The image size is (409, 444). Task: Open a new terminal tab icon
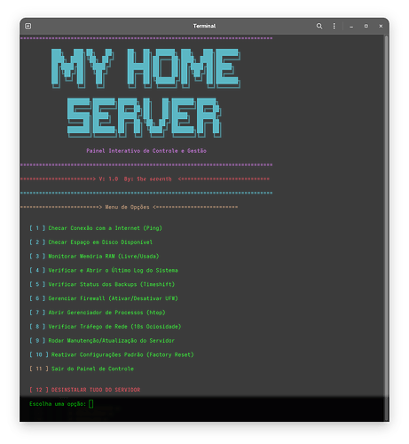[28, 26]
